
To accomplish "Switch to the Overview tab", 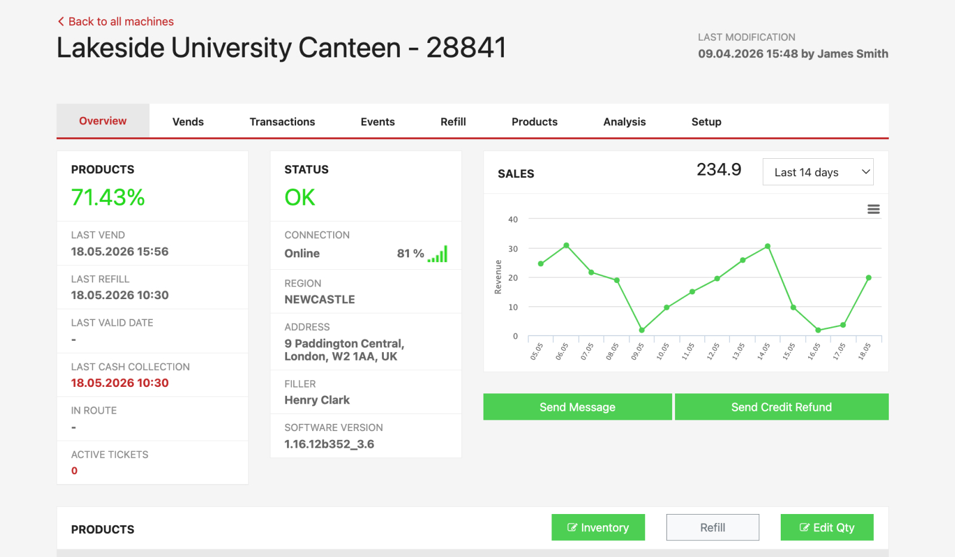I will click(x=103, y=121).
